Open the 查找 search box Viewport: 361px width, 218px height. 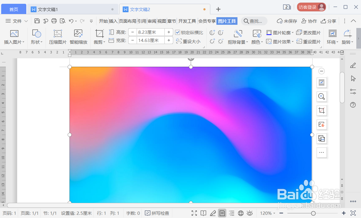pos(254,21)
